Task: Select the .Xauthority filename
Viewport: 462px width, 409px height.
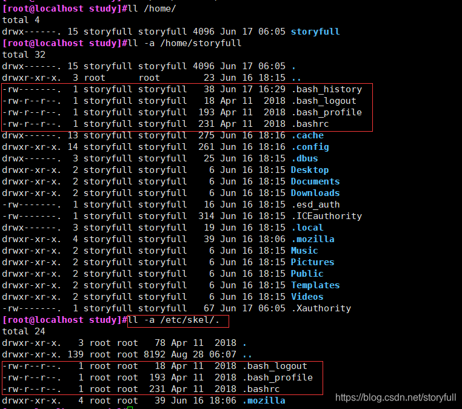Action: point(321,308)
